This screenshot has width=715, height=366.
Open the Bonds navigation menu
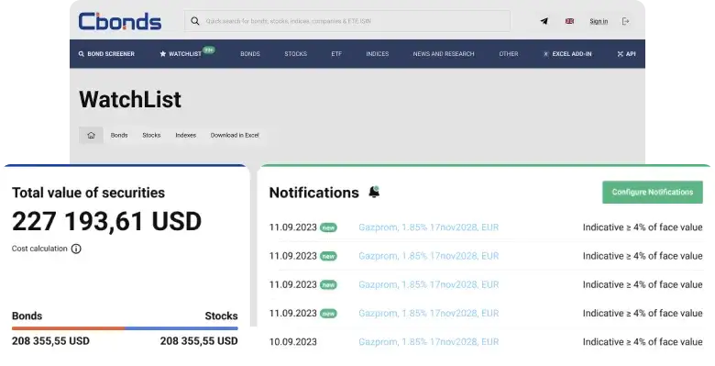click(250, 54)
